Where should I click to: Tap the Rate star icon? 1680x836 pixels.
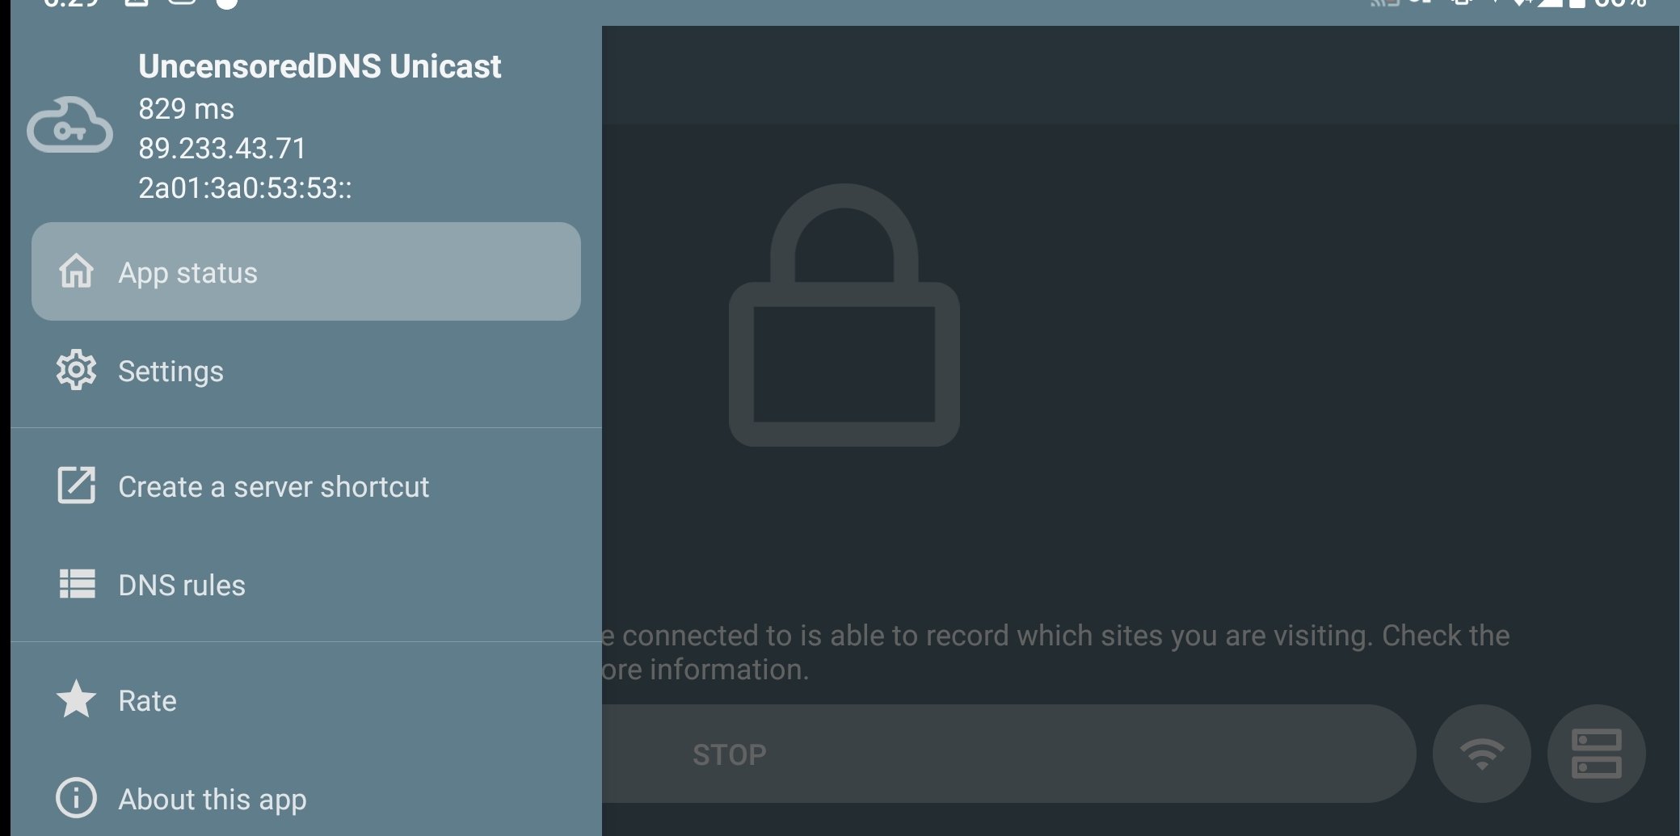click(x=76, y=699)
